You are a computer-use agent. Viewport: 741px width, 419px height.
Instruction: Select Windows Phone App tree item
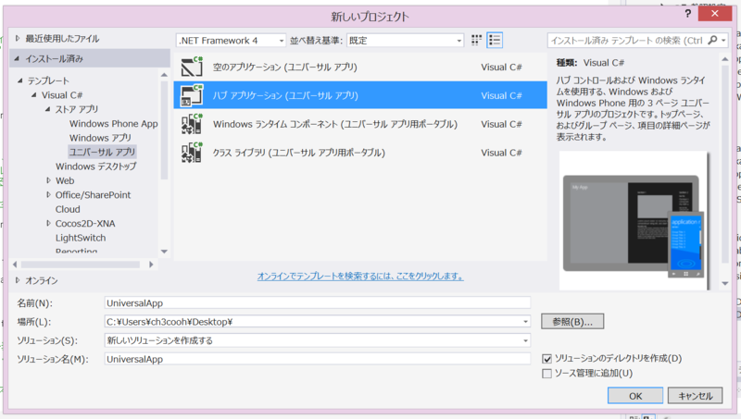tap(113, 124)
